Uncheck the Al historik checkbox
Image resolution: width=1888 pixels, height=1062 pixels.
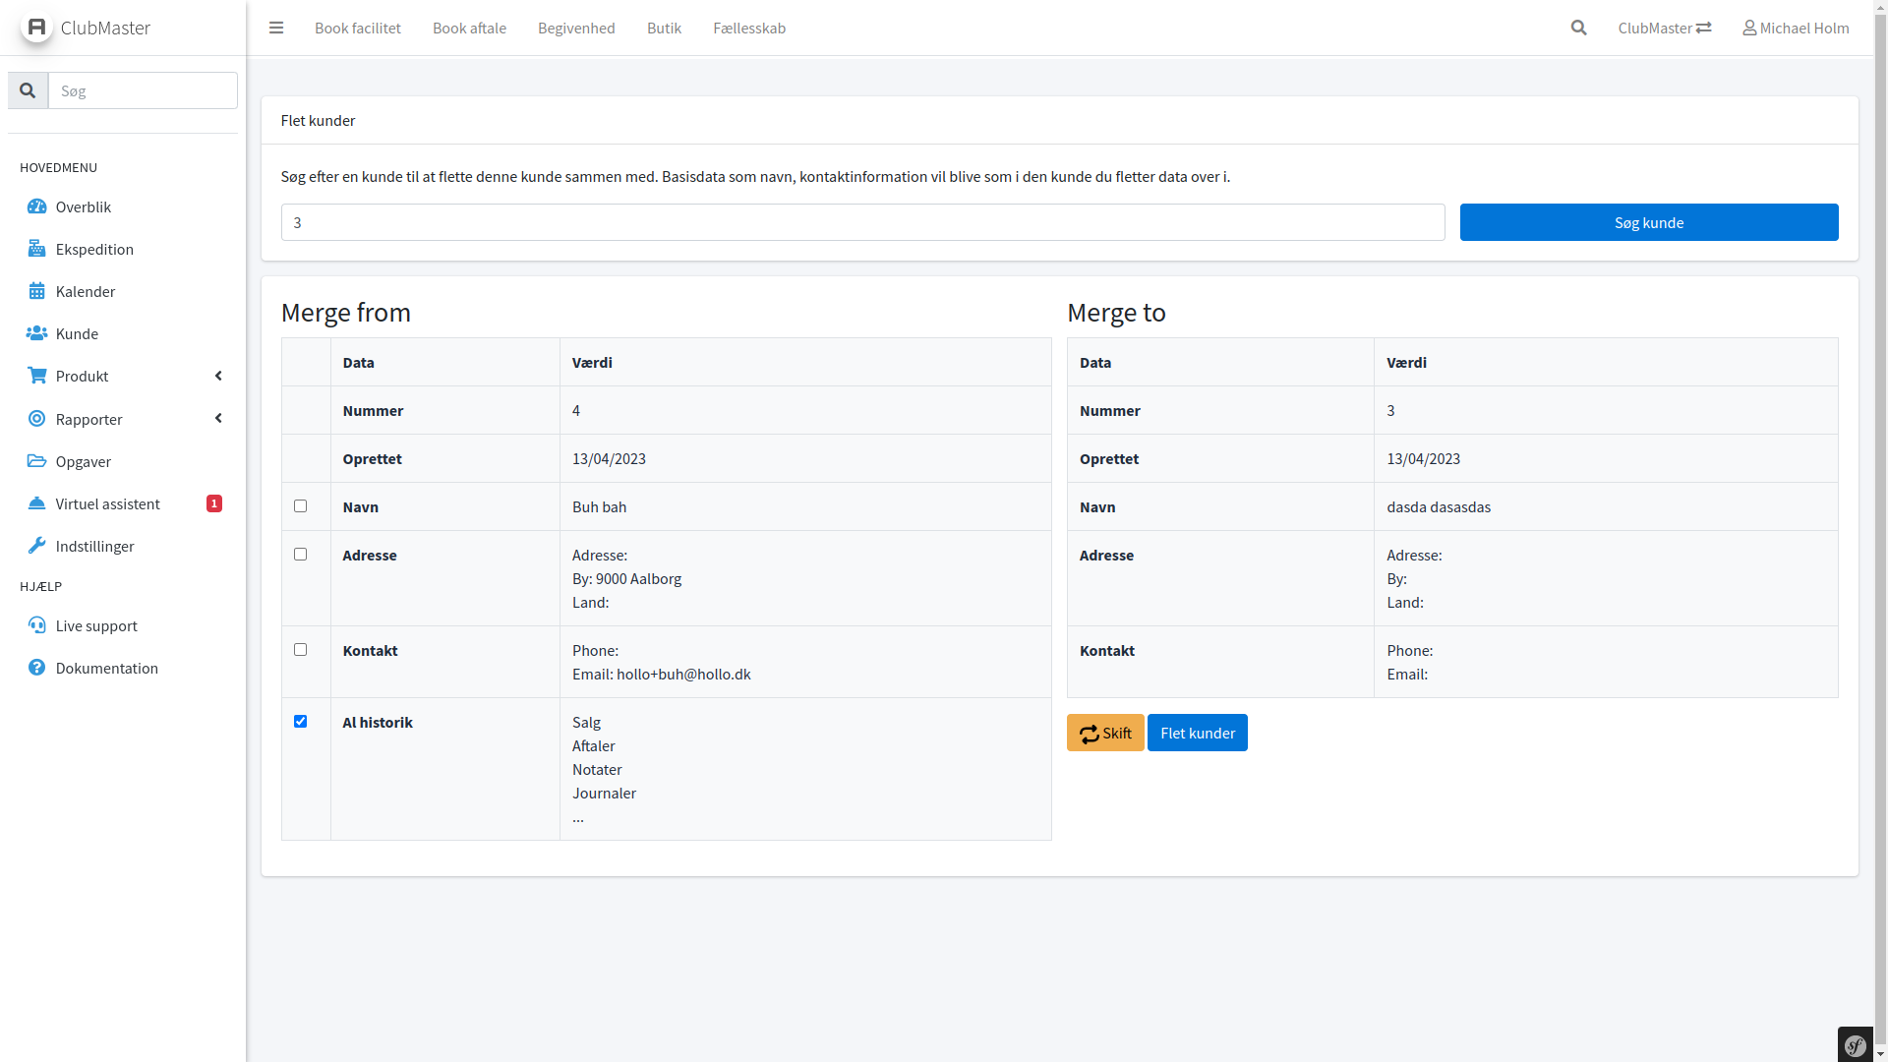(301, 722)
